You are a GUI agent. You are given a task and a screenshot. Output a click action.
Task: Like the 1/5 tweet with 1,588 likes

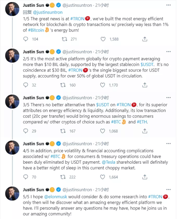[x=103, y=39]
